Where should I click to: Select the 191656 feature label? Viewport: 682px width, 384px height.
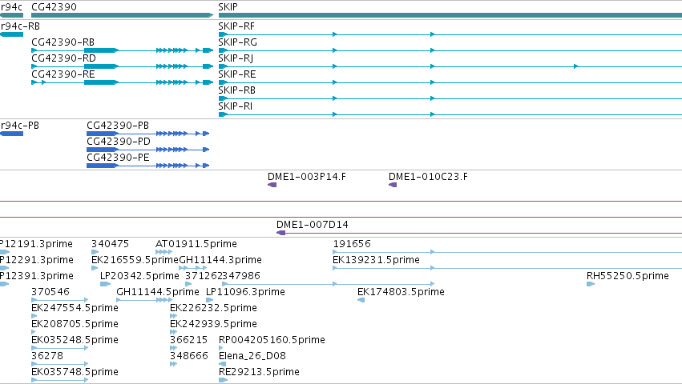point(352,244)
